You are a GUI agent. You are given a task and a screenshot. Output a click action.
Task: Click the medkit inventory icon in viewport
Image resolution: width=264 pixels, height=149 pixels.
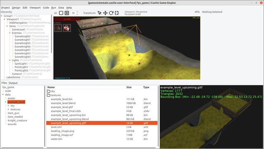67,28
